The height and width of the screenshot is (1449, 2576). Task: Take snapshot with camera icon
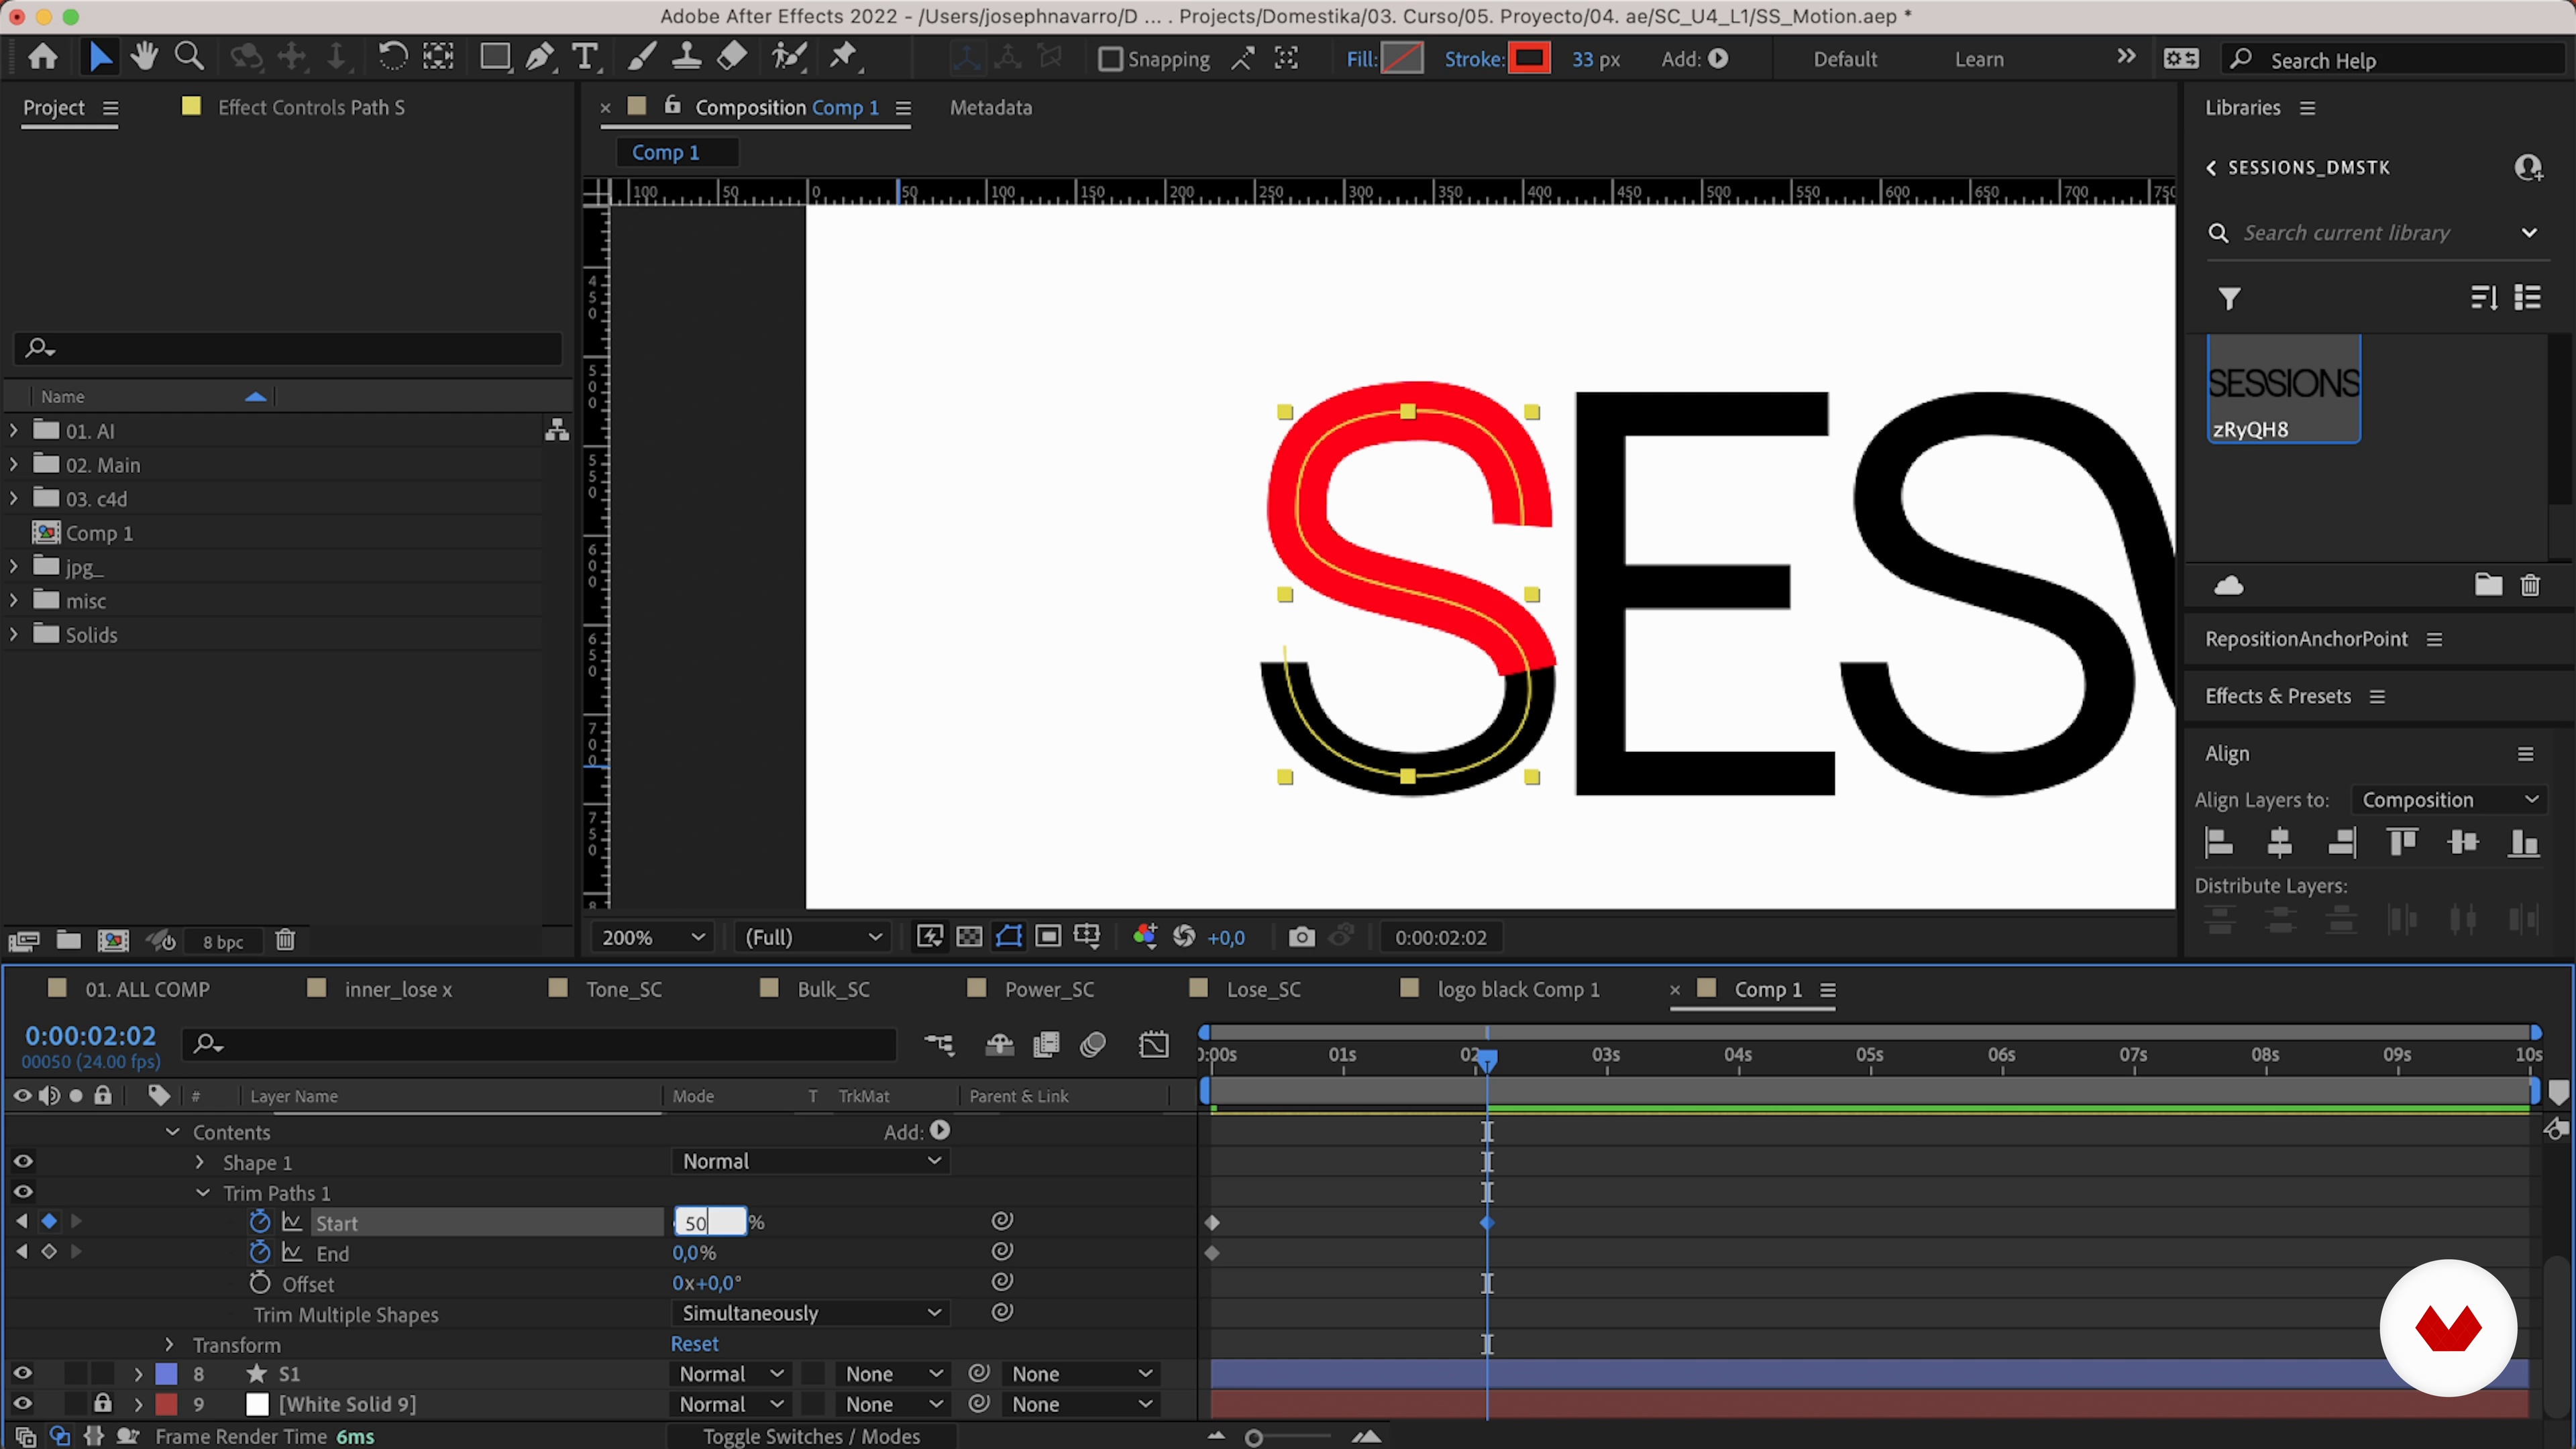(1301, 937)
